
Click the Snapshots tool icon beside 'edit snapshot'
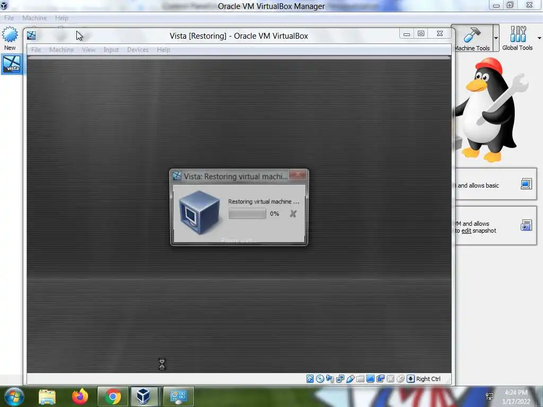(526, 225)
